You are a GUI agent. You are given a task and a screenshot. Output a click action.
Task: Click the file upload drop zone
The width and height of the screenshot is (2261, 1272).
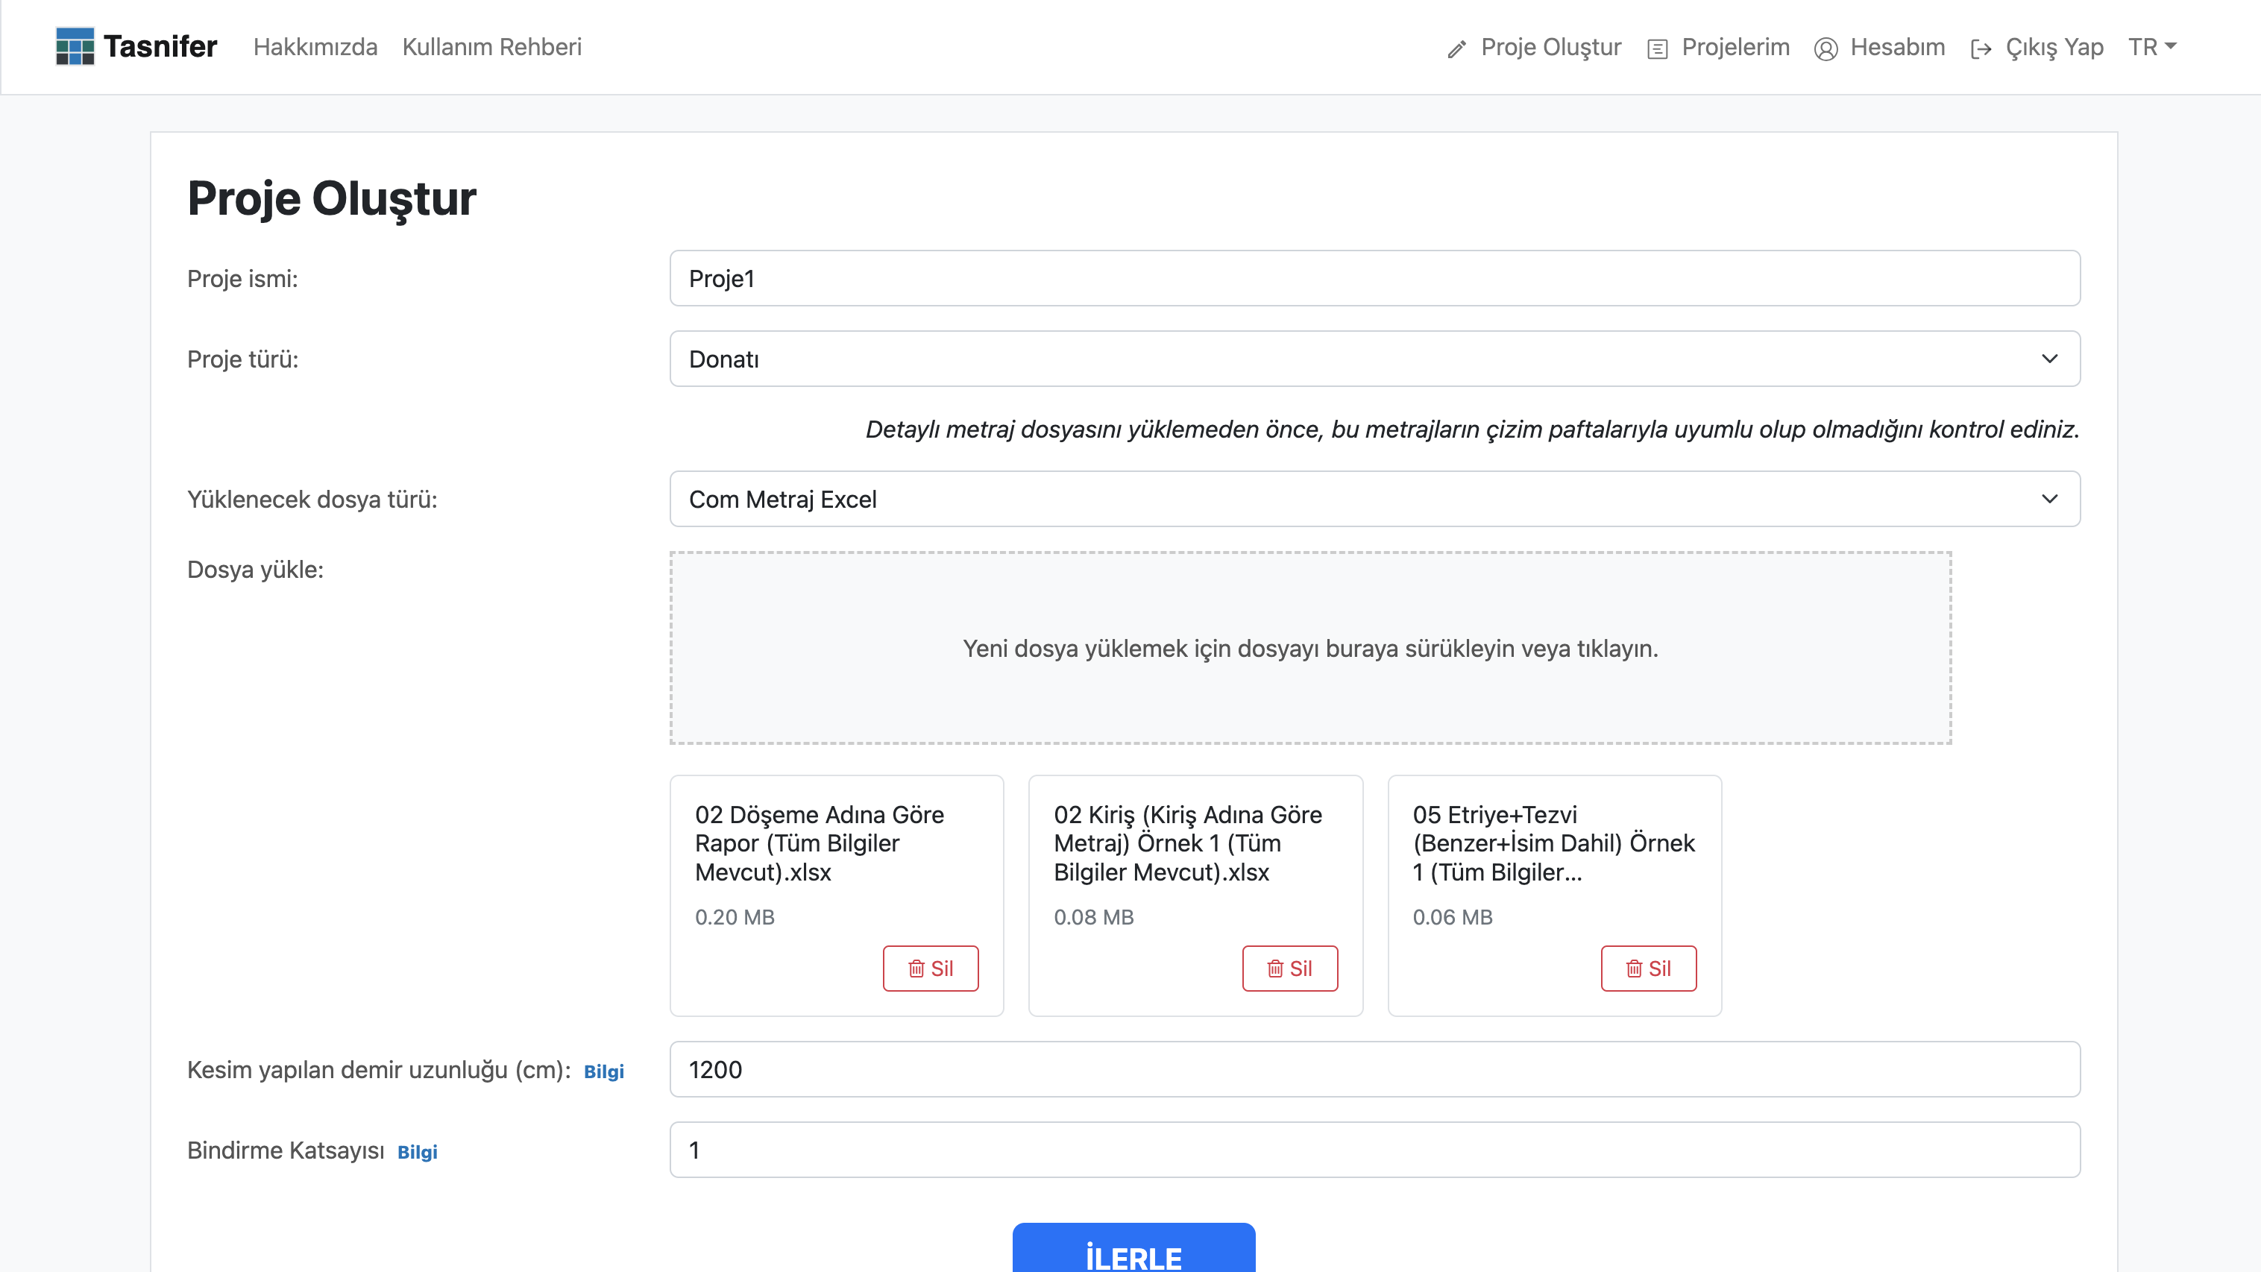(1310, 648)
